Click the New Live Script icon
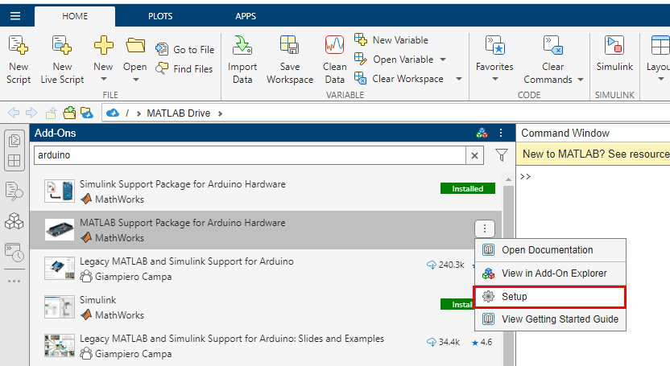Screen dimensions: 670x366 click(x=62, y=45)
